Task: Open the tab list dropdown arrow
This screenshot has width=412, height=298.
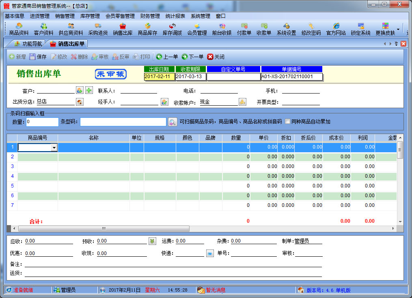Action: point(396,44)
